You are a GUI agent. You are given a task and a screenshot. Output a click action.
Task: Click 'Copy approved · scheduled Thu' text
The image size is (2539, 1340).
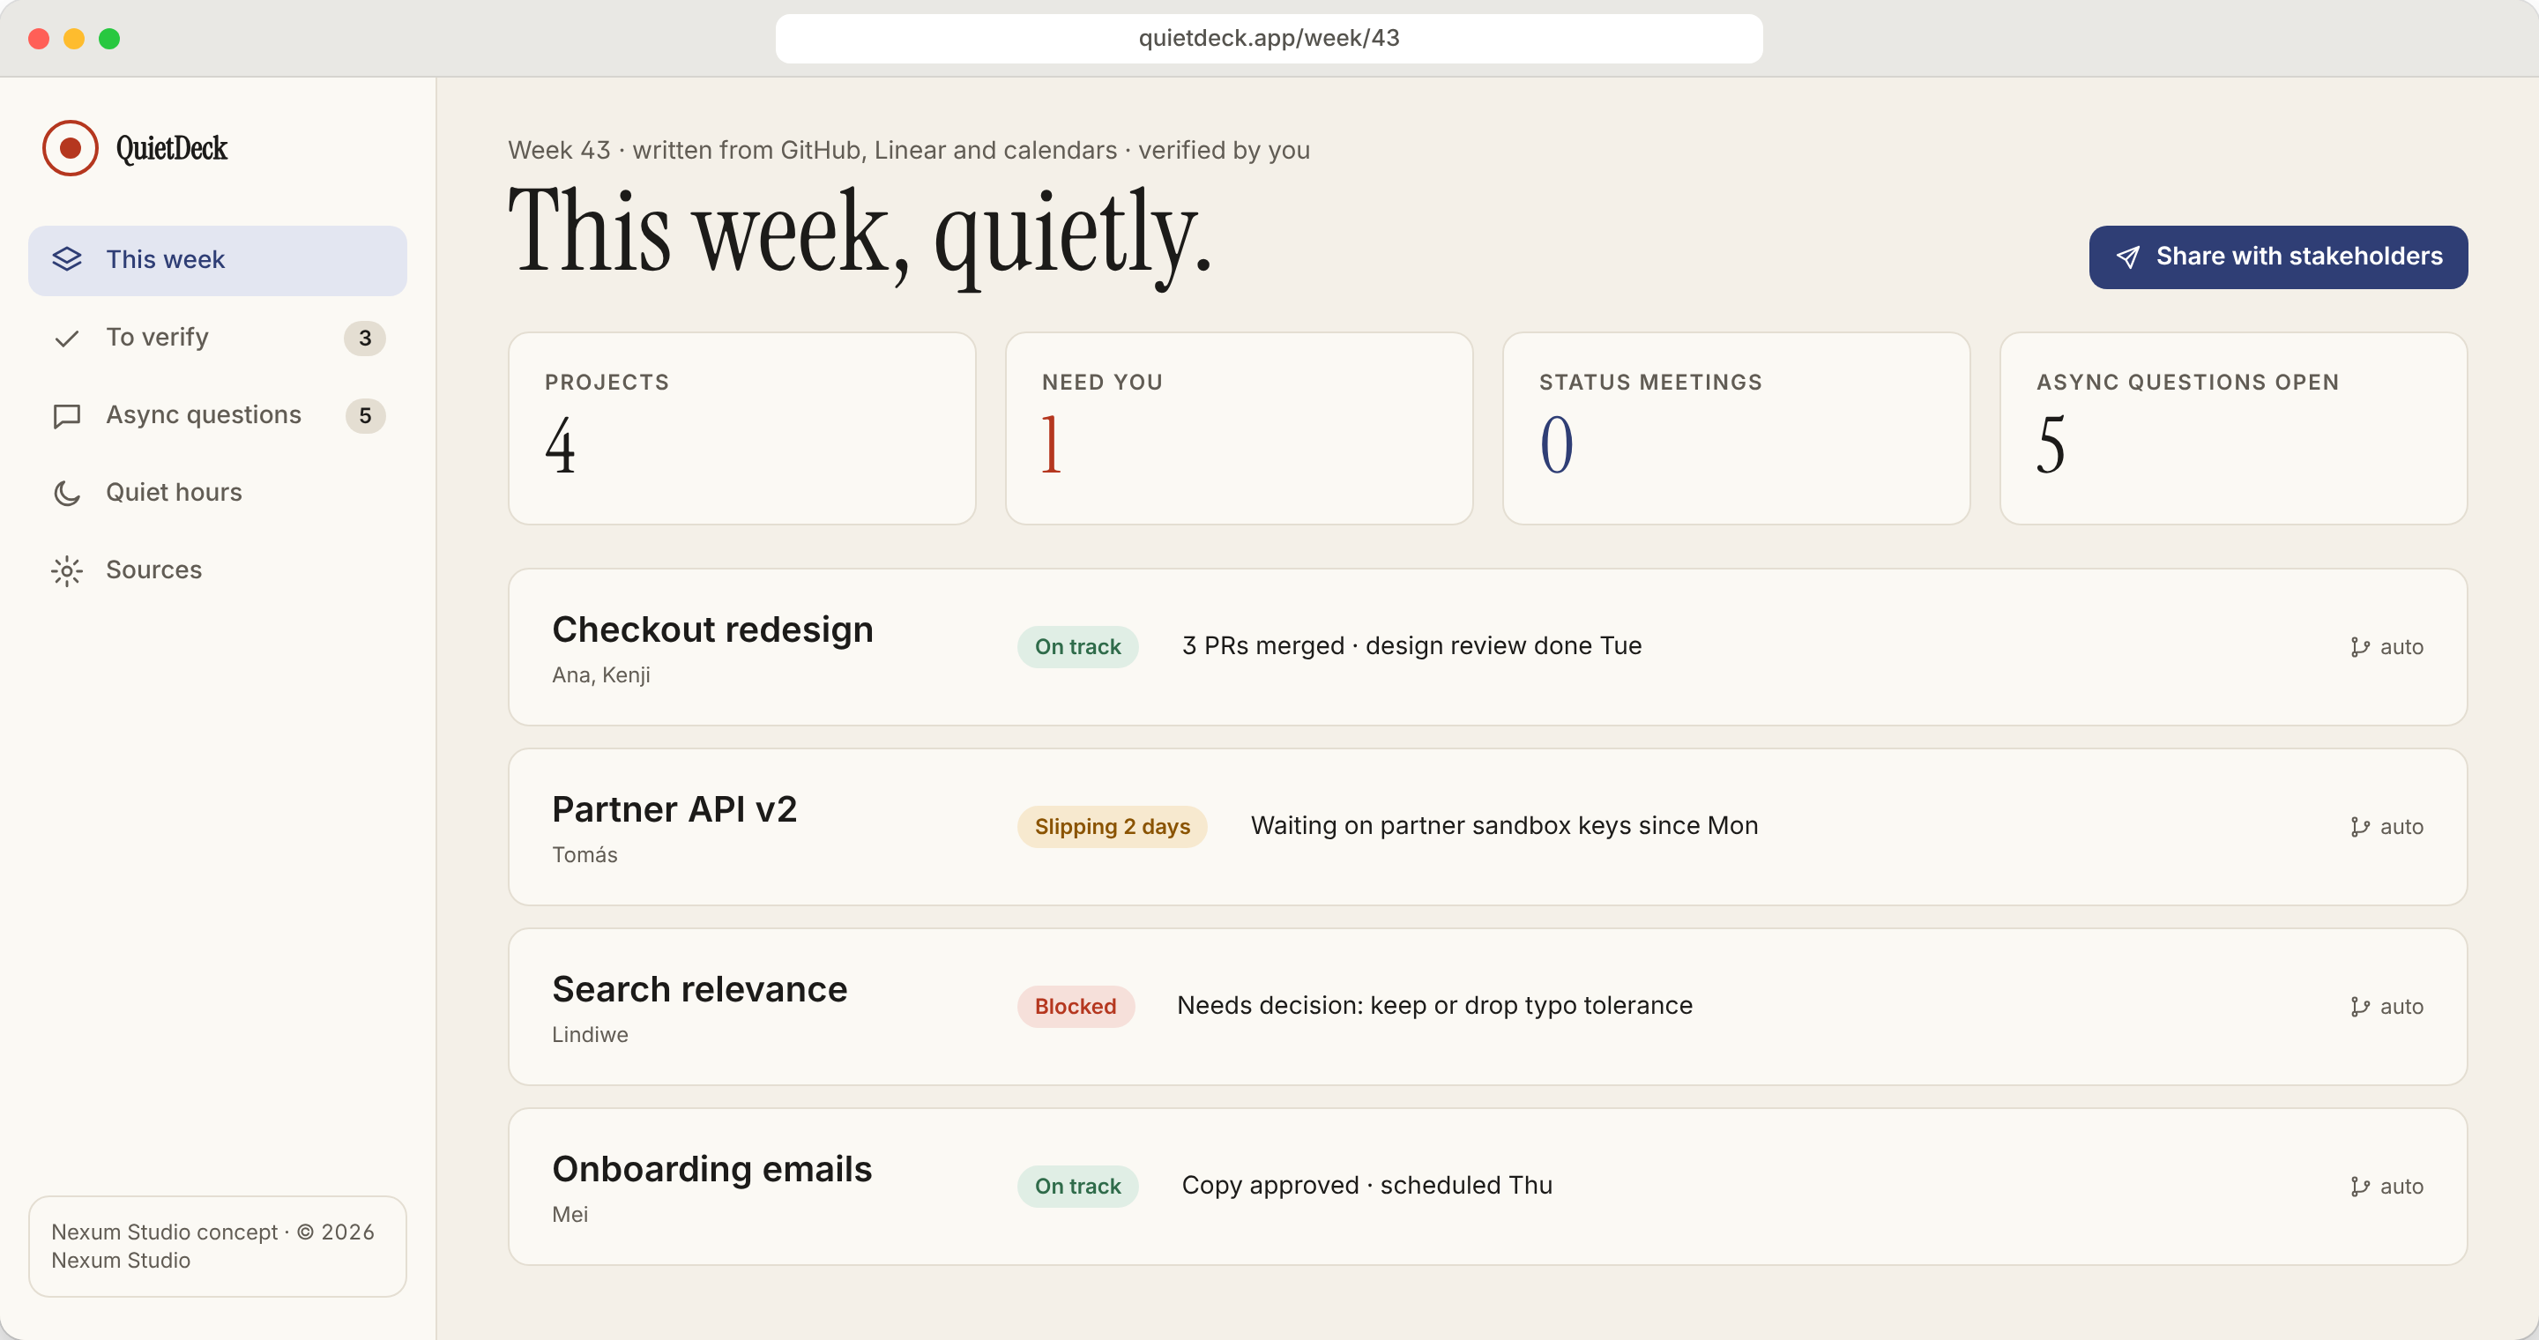coord(1366,1186)
